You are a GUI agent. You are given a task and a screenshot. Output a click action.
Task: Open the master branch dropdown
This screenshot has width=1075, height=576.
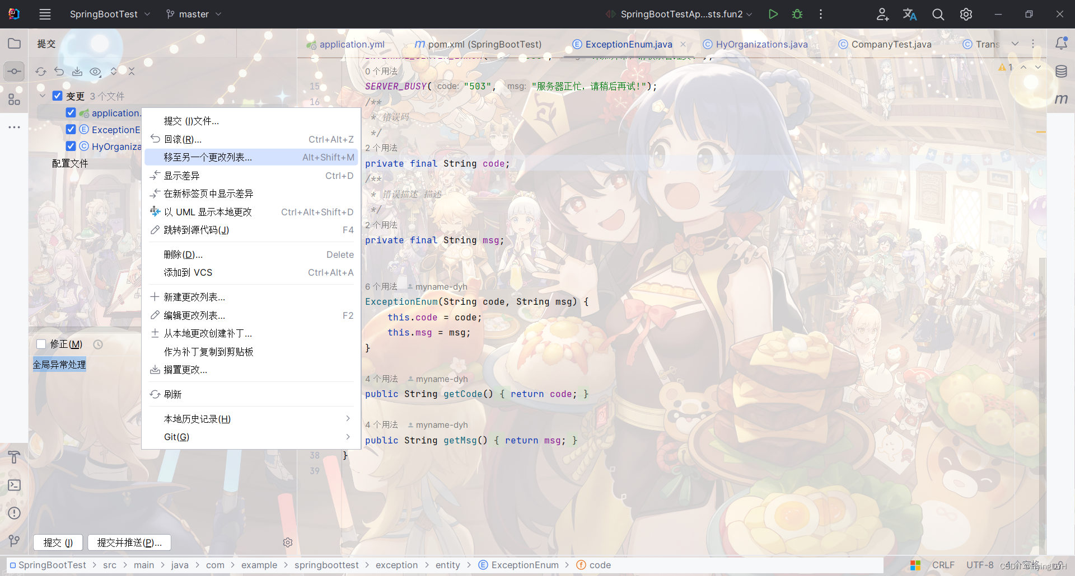pos(194,14)
